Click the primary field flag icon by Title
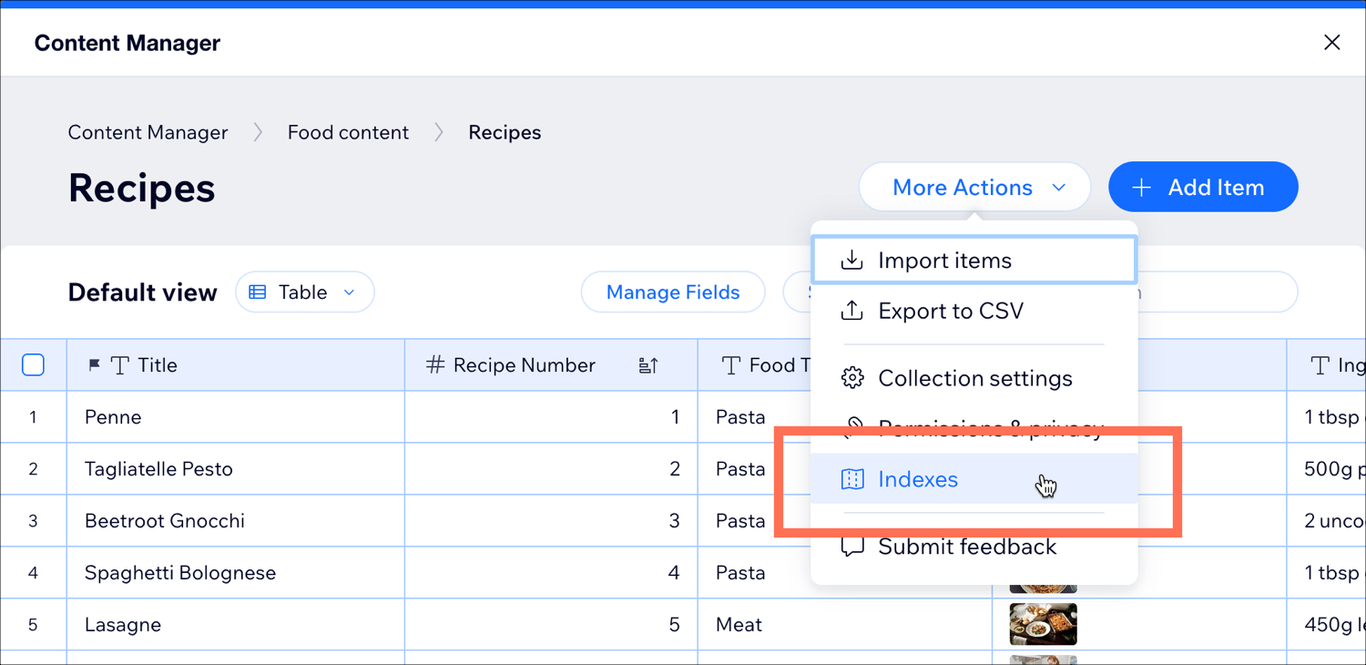The height and width of the screenshot is (665, 1366). click(94, 365)
